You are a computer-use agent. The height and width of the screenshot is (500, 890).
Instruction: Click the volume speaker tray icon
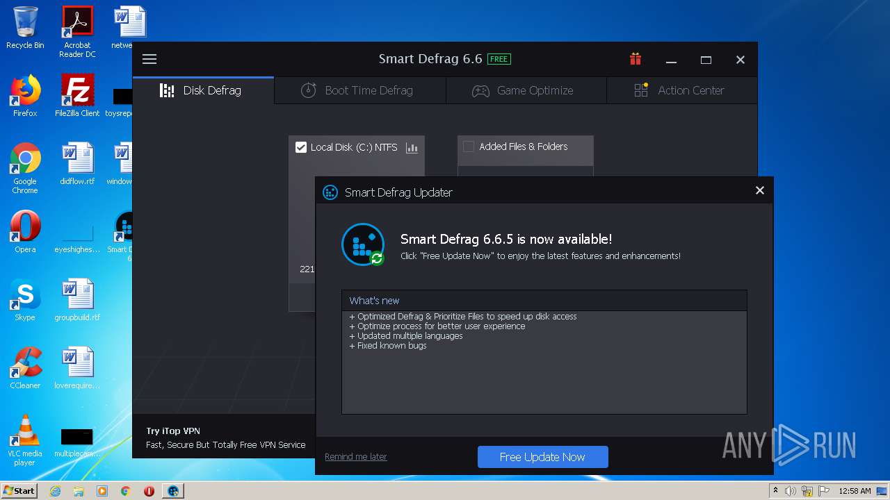pyautogui.click(x=791, y=491)
